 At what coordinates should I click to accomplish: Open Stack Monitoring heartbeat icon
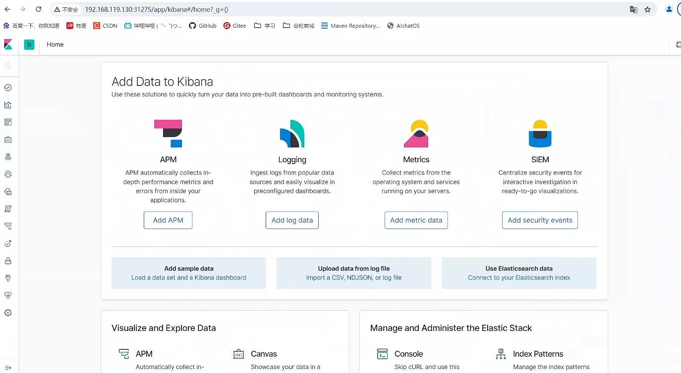pyautogui.click(x=8, y=295)
